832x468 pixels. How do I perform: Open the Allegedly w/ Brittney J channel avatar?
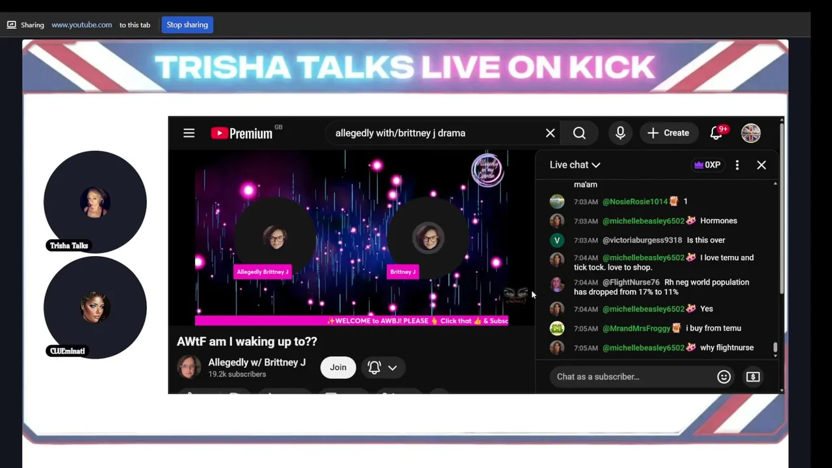point(189,367)
